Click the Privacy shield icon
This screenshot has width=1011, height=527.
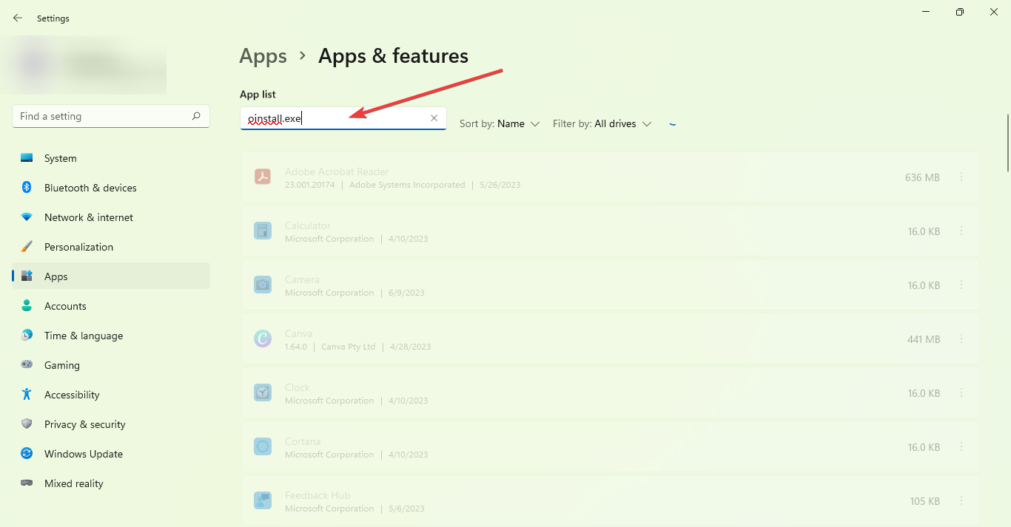27,424
